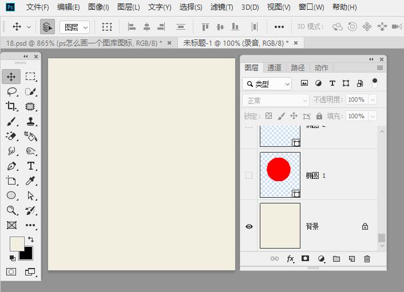This screenshot has width=404, height=292.
Task: Lock transparent pixels
Action: pyautogui.click(x=268, y=116)
